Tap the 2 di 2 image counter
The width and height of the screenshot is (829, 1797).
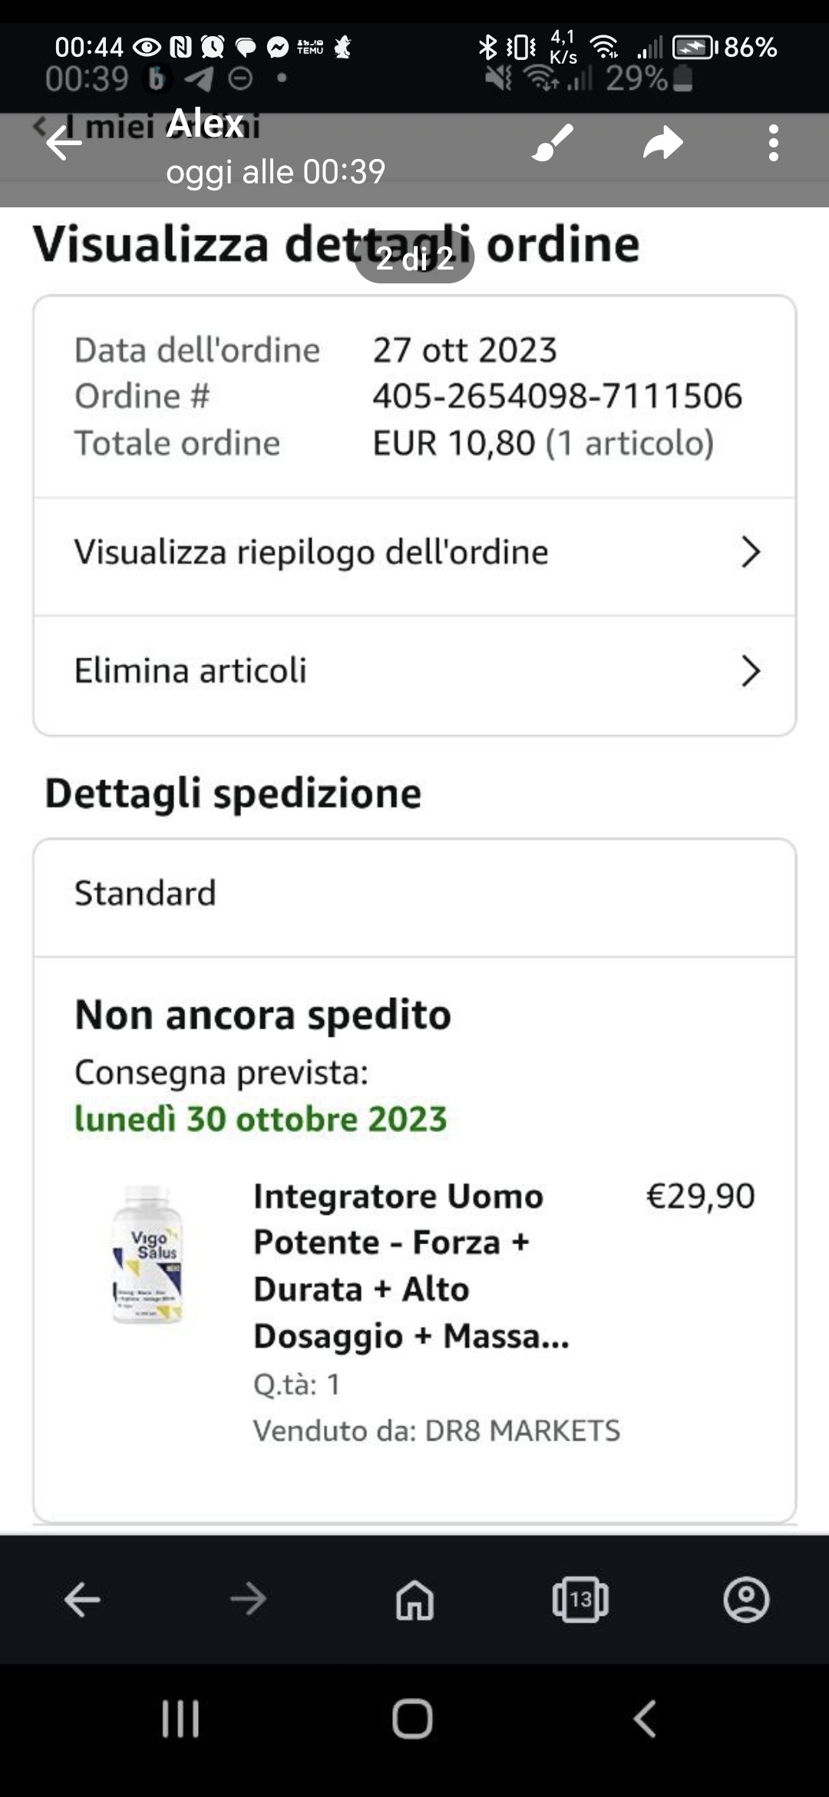click(414, 259)
